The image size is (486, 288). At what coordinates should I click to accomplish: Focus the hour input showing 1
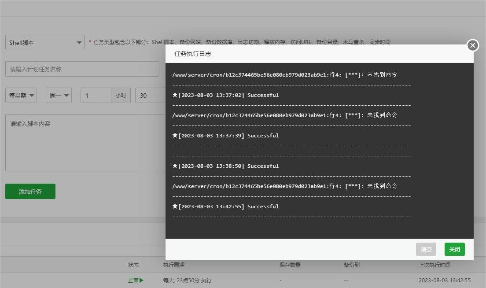pyautogui.click(x=96, y=96)
